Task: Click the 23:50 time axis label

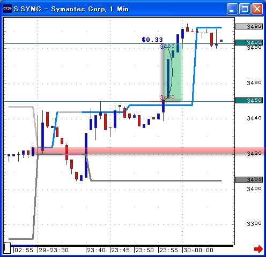Action: (144, 250)
